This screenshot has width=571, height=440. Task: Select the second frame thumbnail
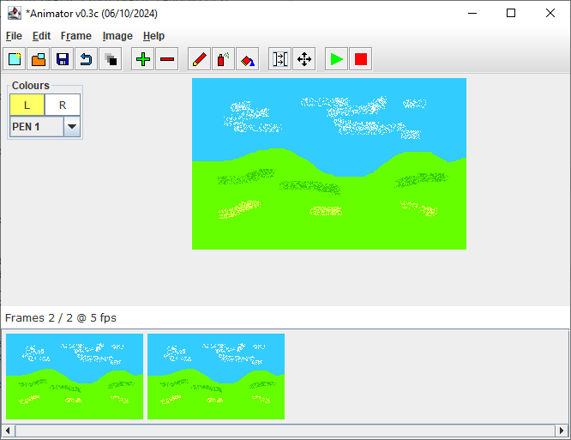point(216,377)
